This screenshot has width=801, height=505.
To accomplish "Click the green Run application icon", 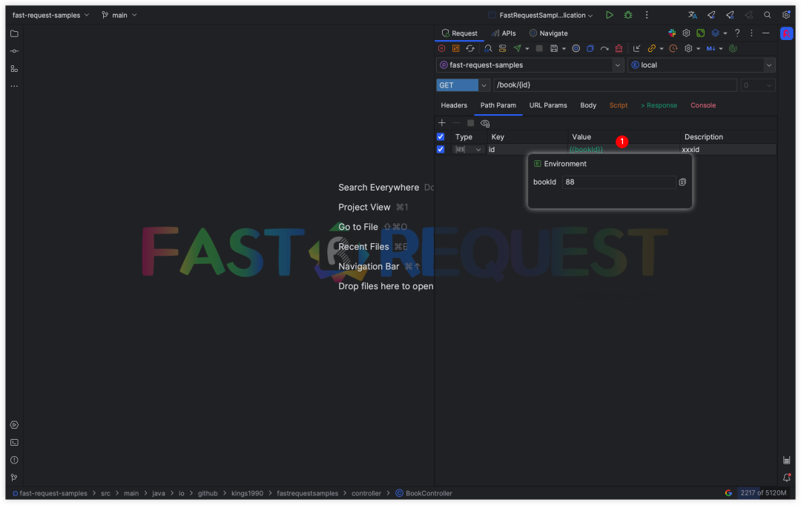I will pos(610,15).
